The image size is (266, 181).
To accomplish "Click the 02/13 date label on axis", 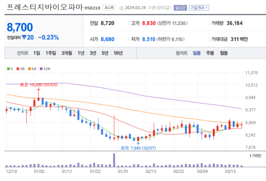I will (151, 171).
